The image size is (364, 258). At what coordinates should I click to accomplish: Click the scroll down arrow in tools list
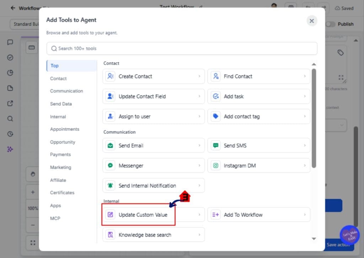point(314,239)
